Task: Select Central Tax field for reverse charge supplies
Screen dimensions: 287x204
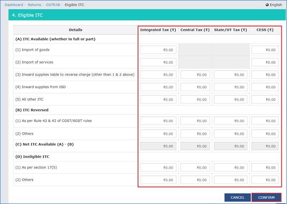Action: click(195, 75)
